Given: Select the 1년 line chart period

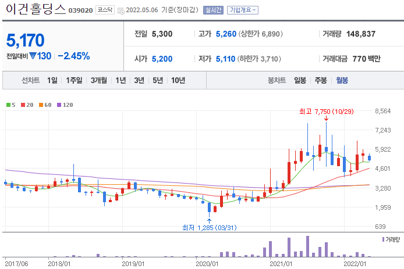Looking at the screenshot, I should [121, 81].
